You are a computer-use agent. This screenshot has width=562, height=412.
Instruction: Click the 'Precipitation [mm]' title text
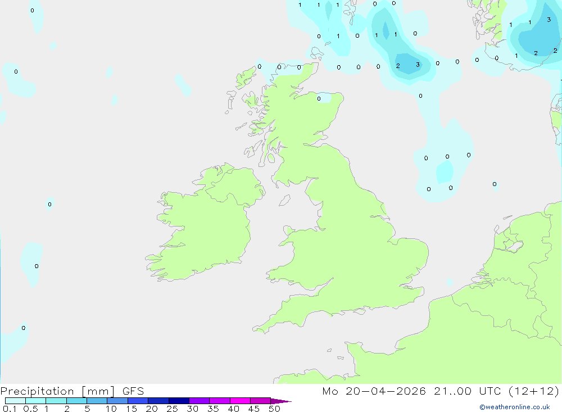click(57, 391)
